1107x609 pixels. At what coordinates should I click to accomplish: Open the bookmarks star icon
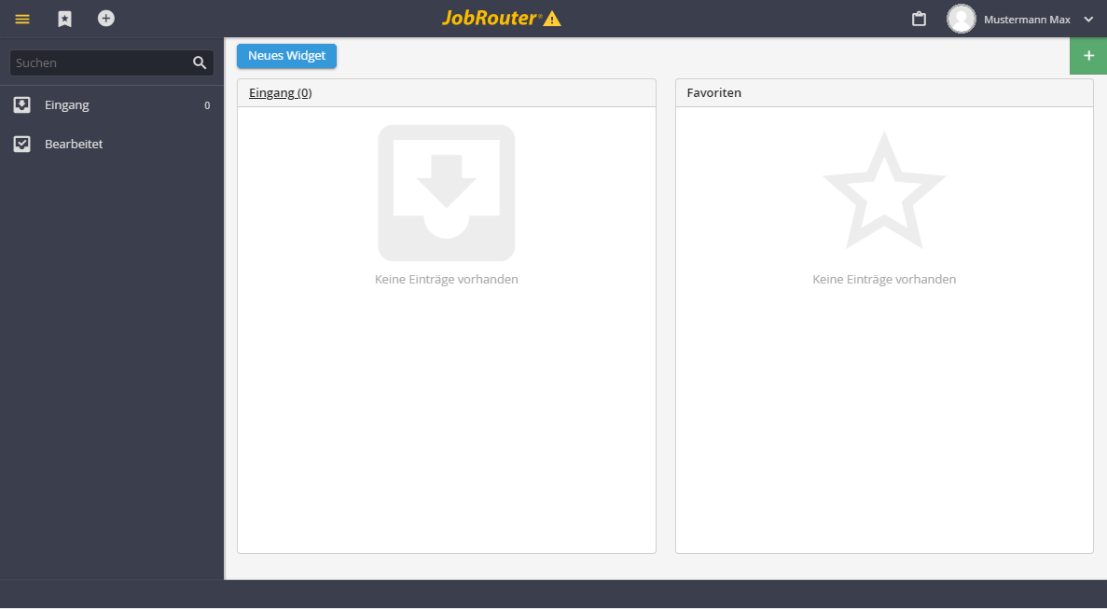(x=64, y=19)
